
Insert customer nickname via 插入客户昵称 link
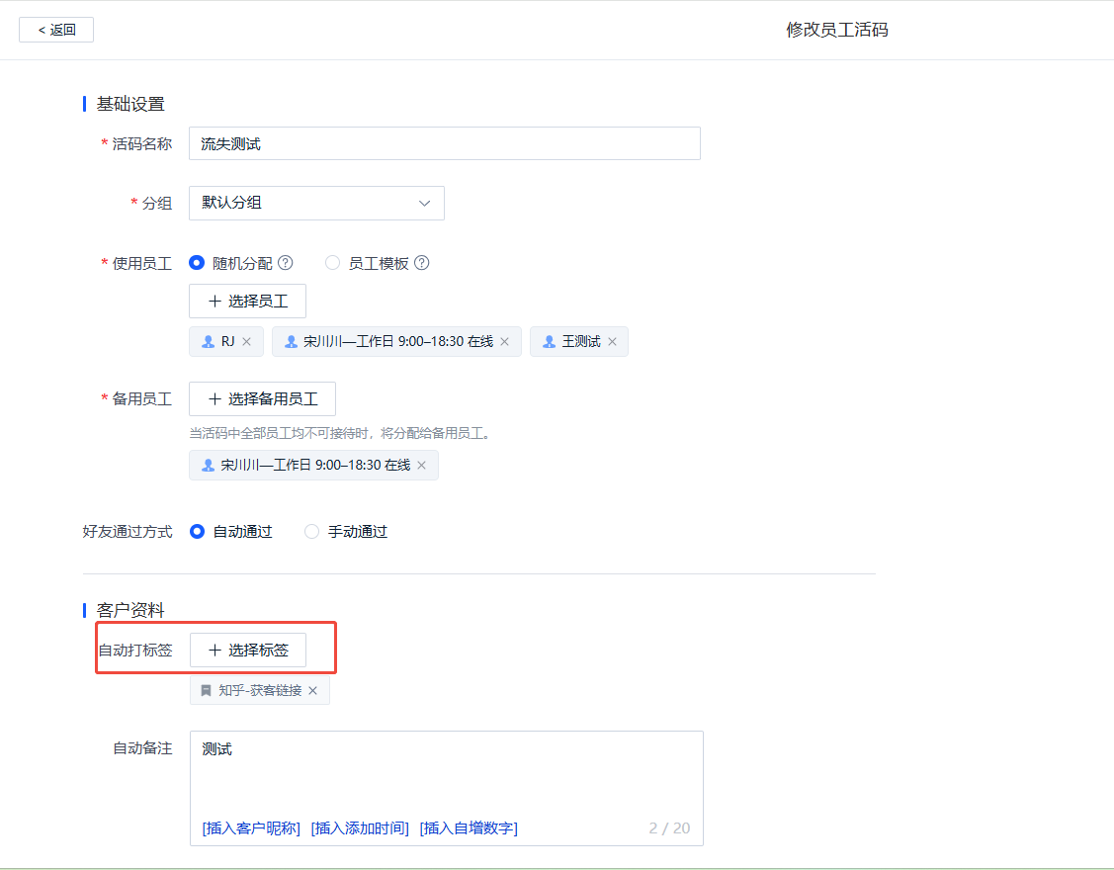[251, 828]
